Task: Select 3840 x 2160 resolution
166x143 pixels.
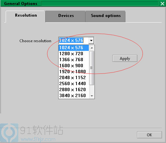Action: 74,96
